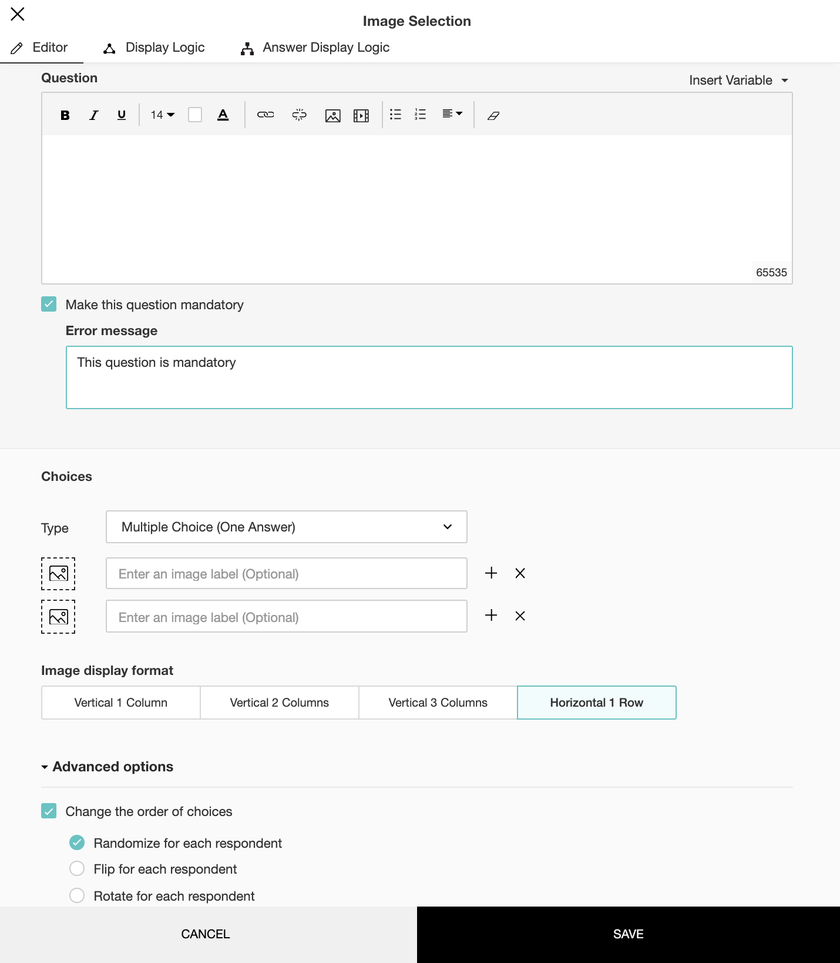Switch to the Display Logic tab
The height and width of the screenshot is (963, 840).
154,48
